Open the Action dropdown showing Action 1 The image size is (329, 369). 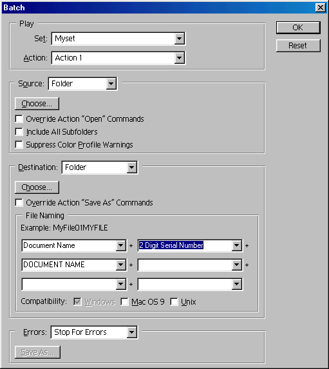pos(118,58)
